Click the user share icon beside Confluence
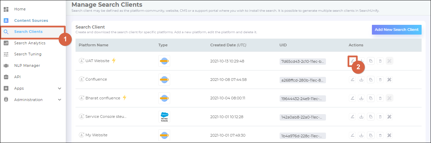This screenshot has height=143, width=431. (x=81, y=80)
